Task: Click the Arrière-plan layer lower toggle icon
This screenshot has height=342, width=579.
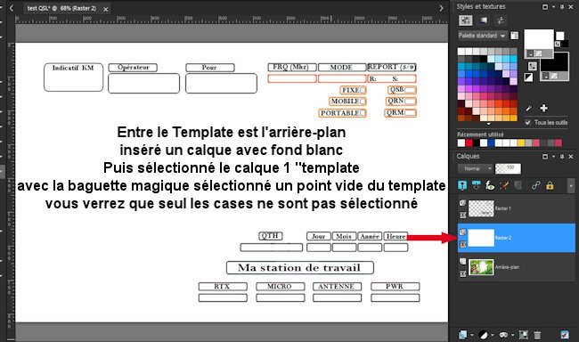Action: tap(462, 273)
